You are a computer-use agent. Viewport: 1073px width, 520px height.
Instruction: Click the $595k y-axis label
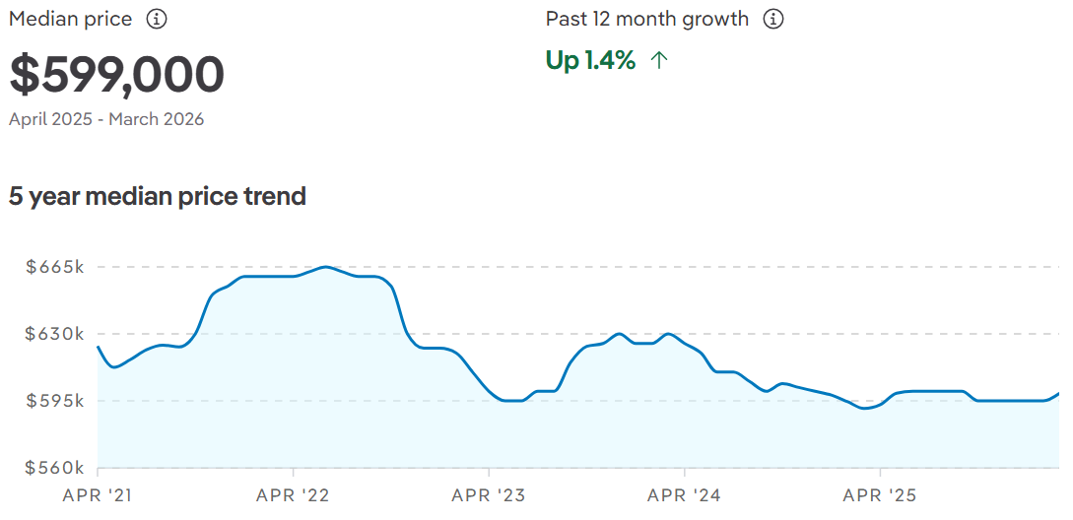click(54, 401)
